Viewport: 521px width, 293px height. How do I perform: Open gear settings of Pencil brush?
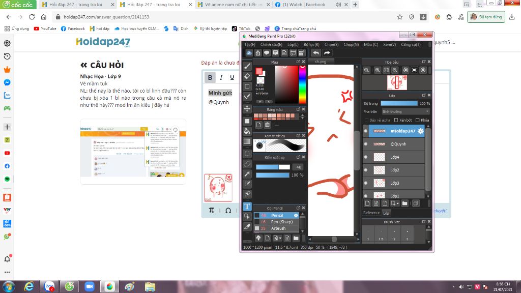coord(296,215)
